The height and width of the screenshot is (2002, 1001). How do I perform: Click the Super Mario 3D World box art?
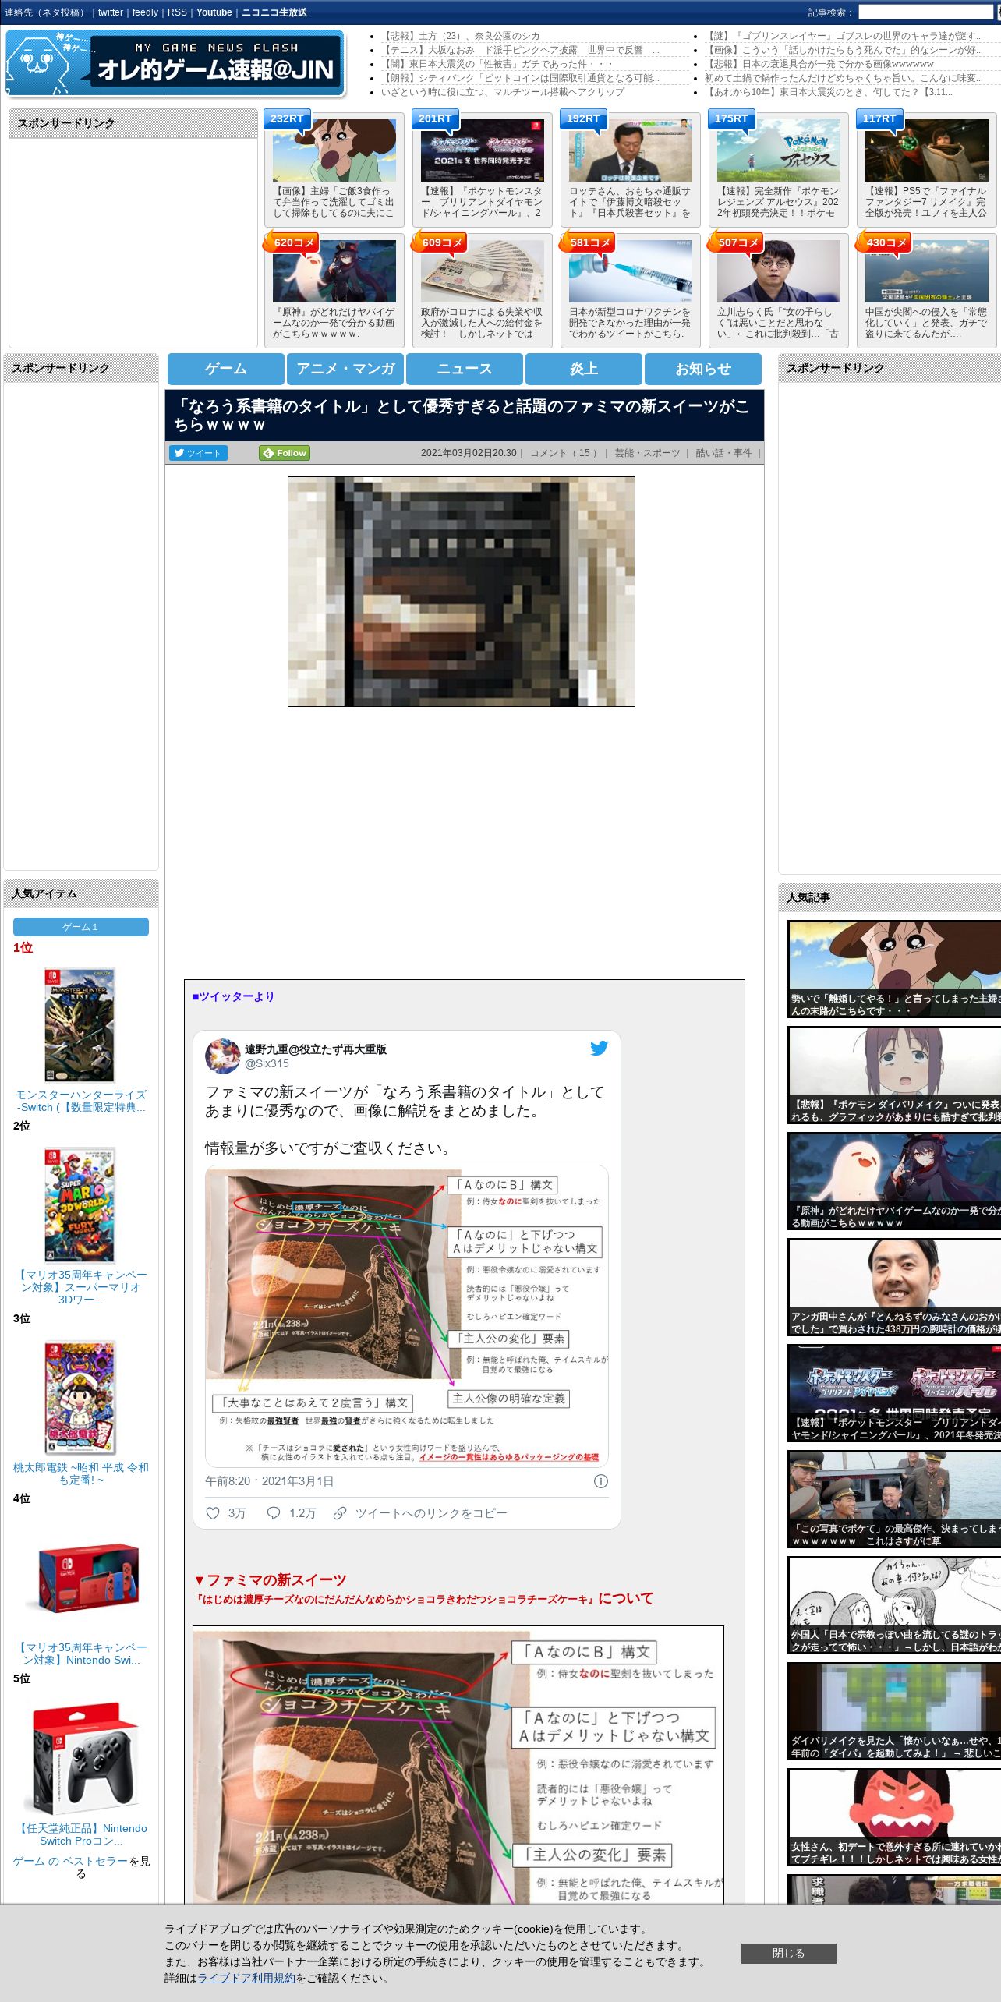point(80,1204)
